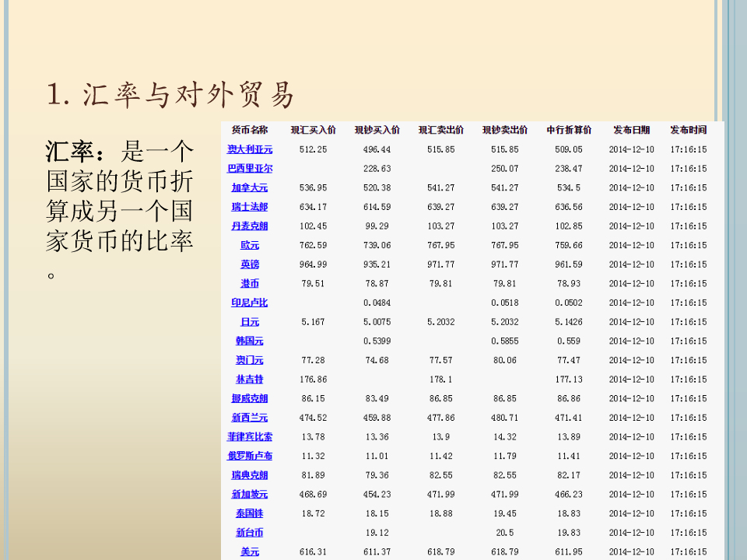Click the 印尼卢比 link

(x=250, y=303)
